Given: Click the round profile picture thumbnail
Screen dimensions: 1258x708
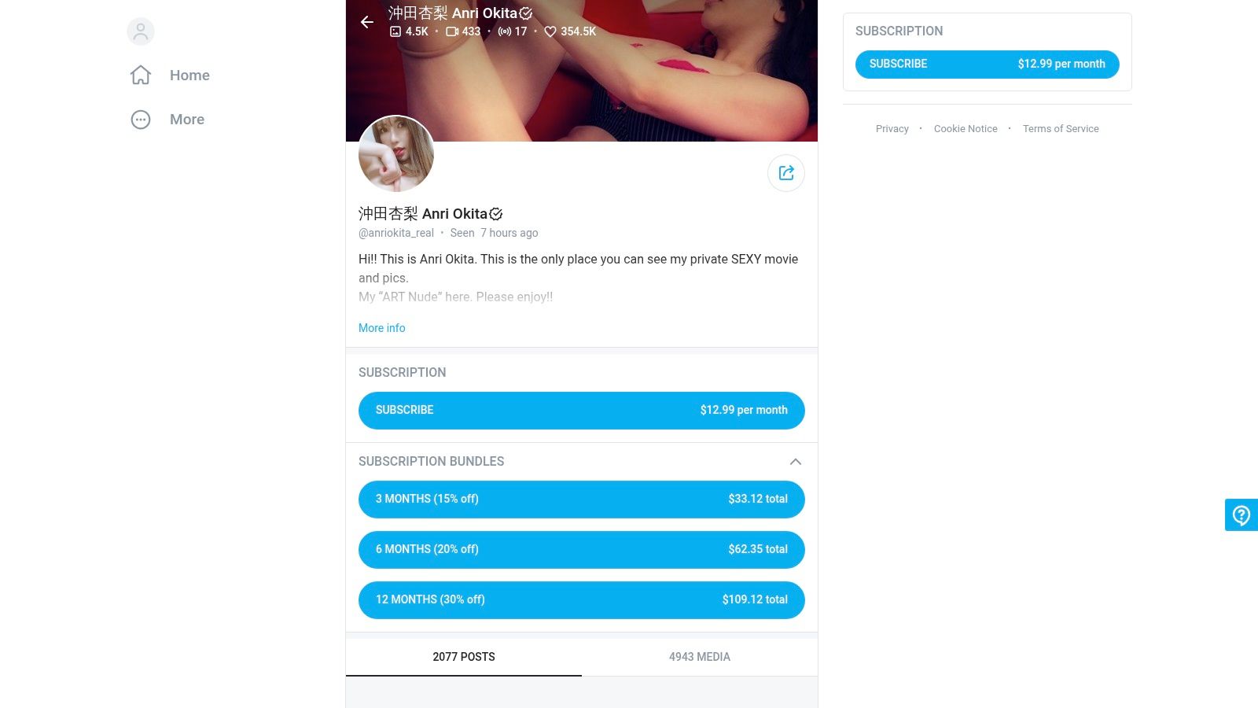Looking at the screenshot, I should click(396, 154).
